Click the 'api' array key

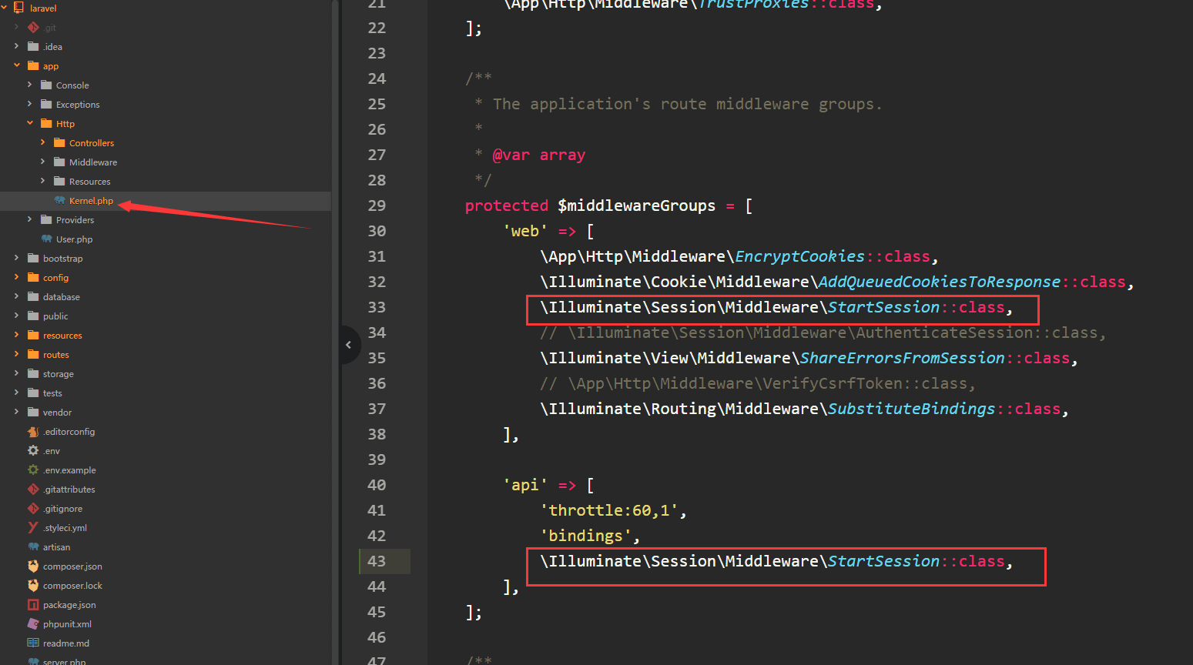coord(525,485)
